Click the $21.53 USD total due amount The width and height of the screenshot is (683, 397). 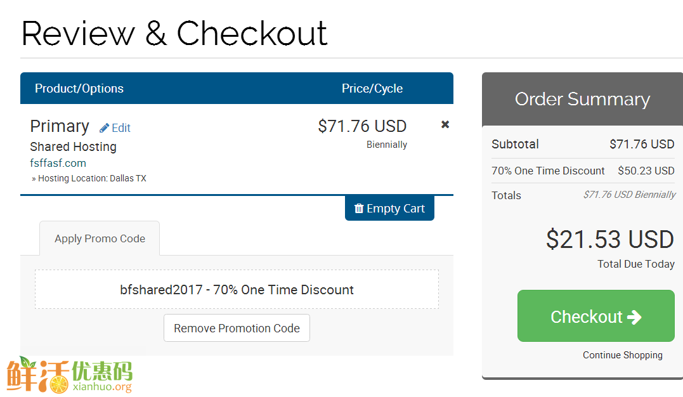click(x=610, y=239)
